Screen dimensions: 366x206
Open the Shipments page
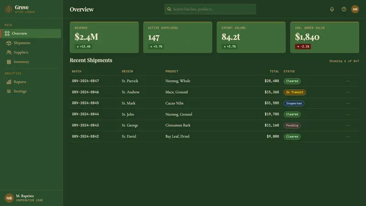click(31, 43)
